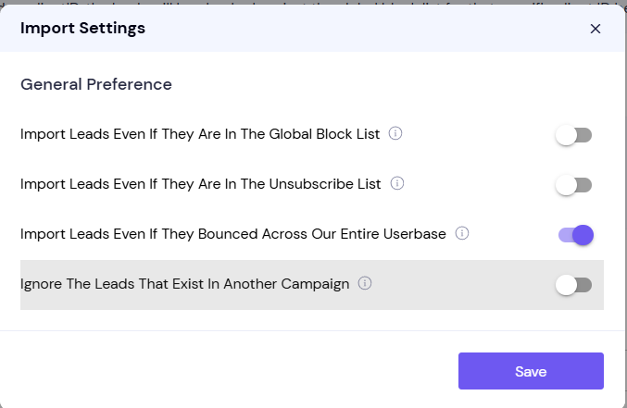Click Ignore The Leads That Exist label
The width and height of the screenshot is (627, 408).
184,284
